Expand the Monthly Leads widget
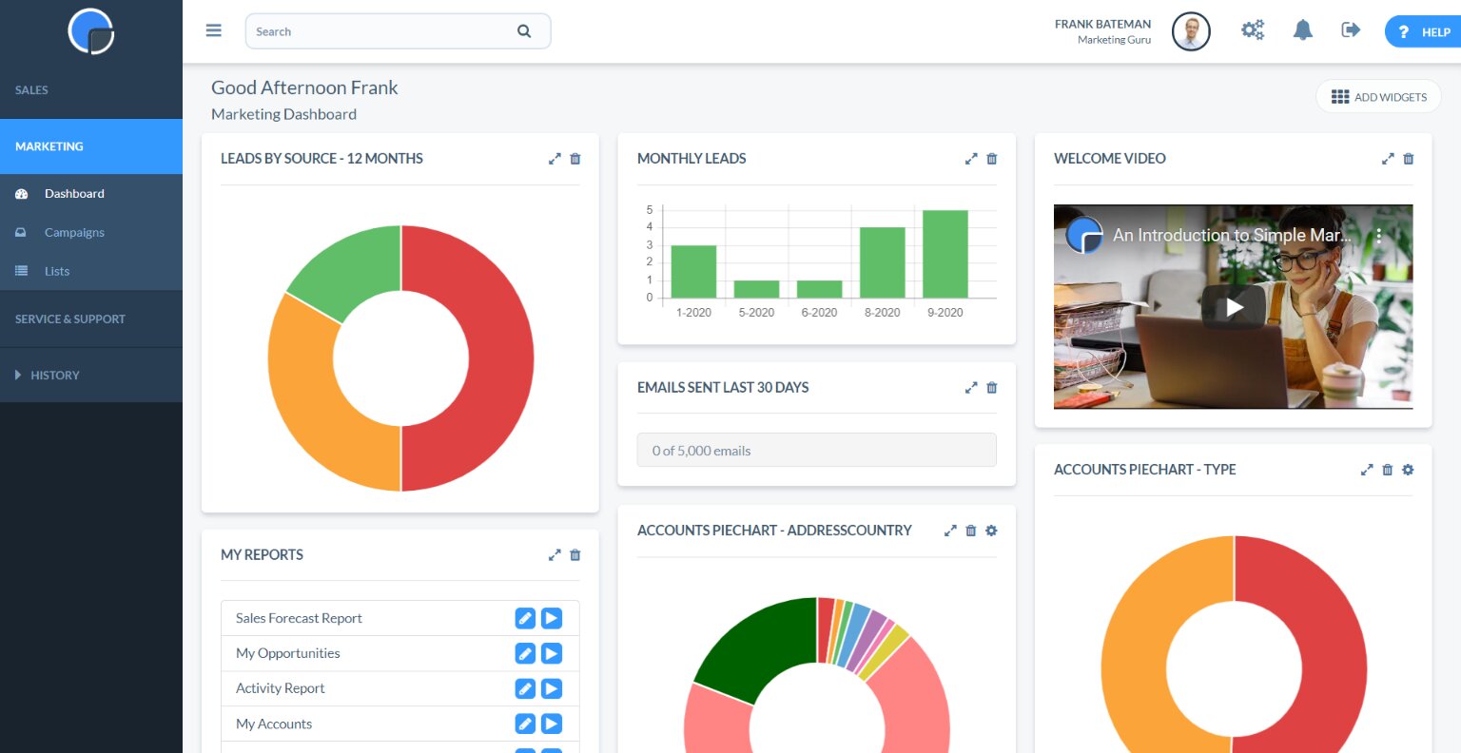The image size is (1461, 753). tap(971, 159)
